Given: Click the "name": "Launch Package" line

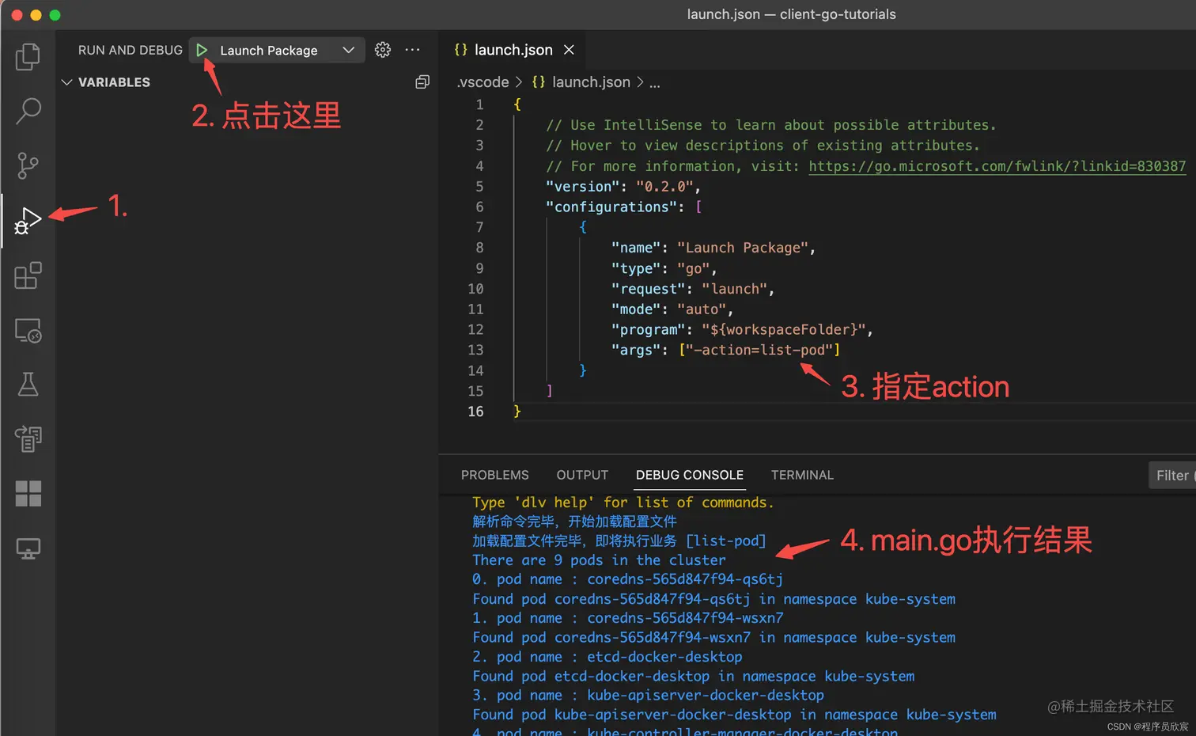Looking at the screenshot, I should (713, 248).
